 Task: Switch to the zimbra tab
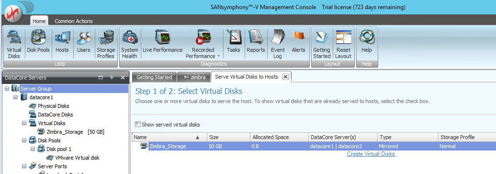(194, 77)
